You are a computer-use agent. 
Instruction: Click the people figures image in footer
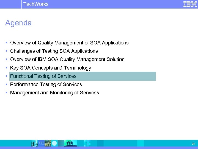[x=41, y=143]
